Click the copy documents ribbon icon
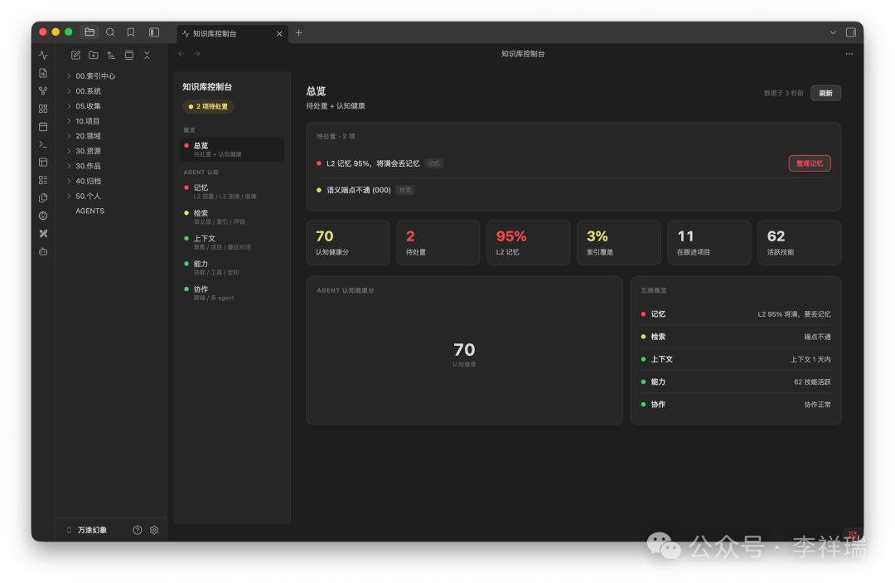Viewport: 895px width, 583px height. pyautogui.click(x=43, y=197)
